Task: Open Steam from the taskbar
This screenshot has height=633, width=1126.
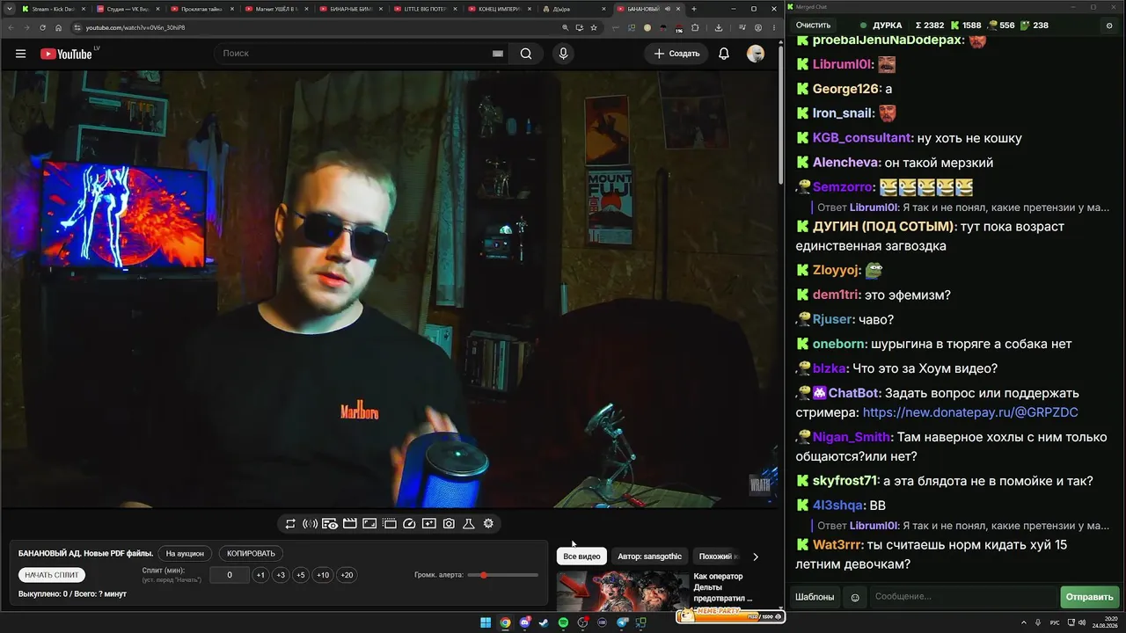Action: pos(544,623)
